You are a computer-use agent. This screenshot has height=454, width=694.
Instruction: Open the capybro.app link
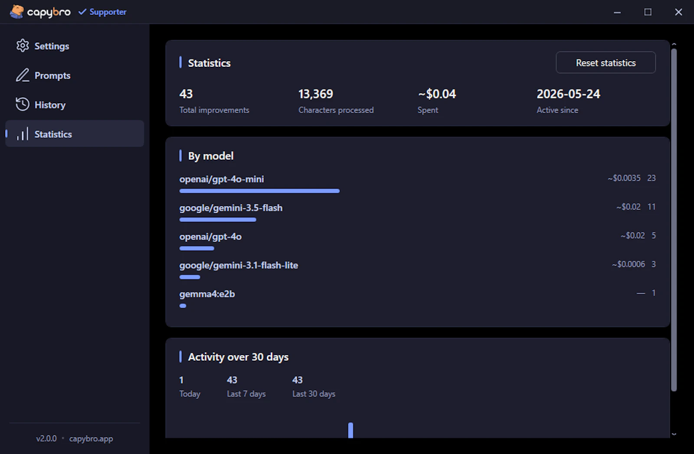pos(91,438)
